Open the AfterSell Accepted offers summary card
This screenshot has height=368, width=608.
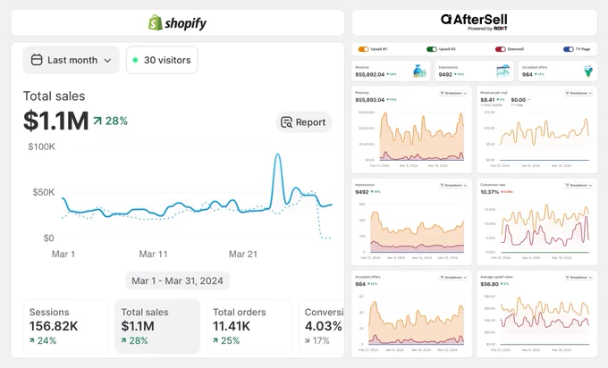click(558, 71)
